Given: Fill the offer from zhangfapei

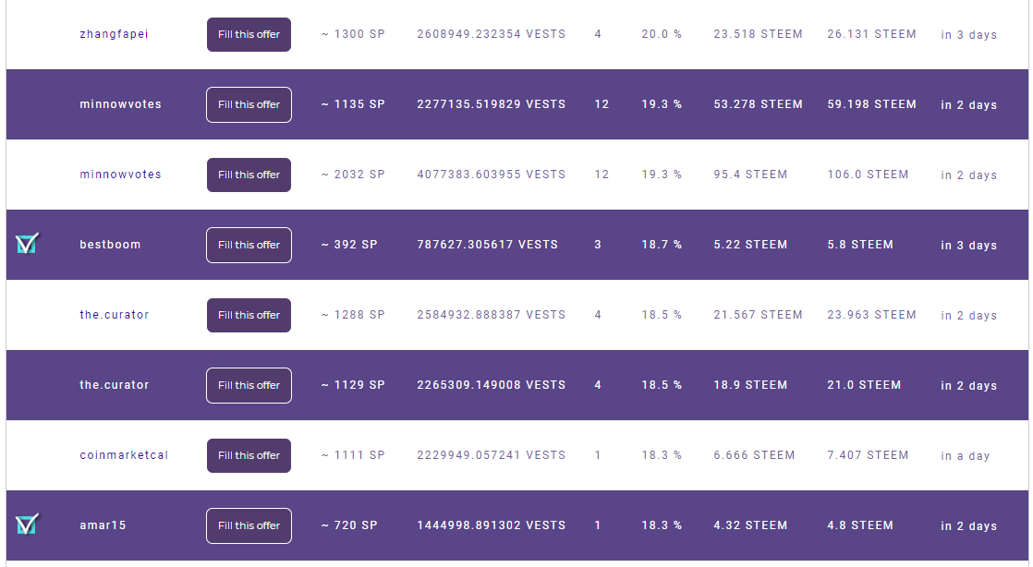Looking at the screenshot, I should [249, 34].
